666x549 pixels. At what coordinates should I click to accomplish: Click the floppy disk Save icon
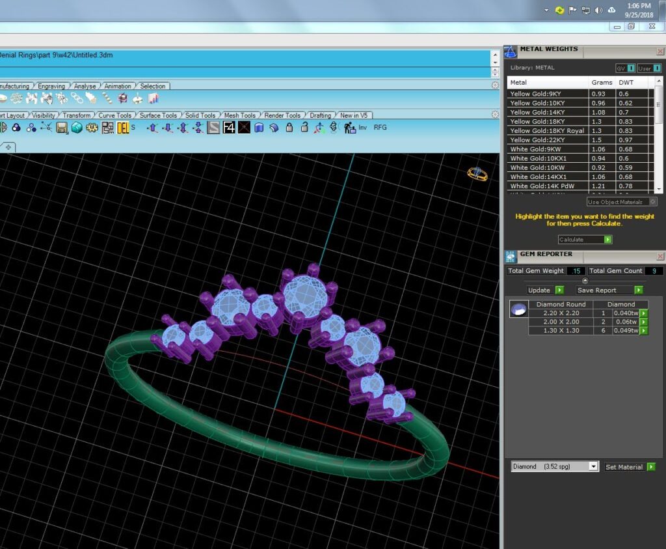click(62, 128)
